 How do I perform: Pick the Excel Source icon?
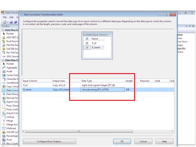coord(3,41)
